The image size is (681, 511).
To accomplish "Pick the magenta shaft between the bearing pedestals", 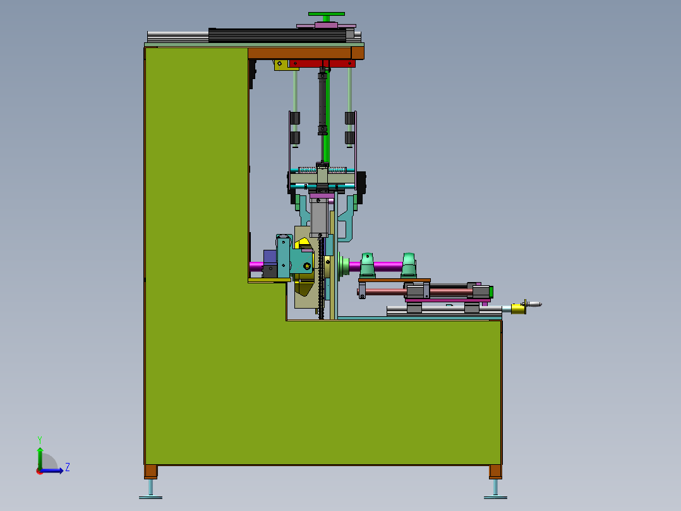I will [x=389, y=267].
